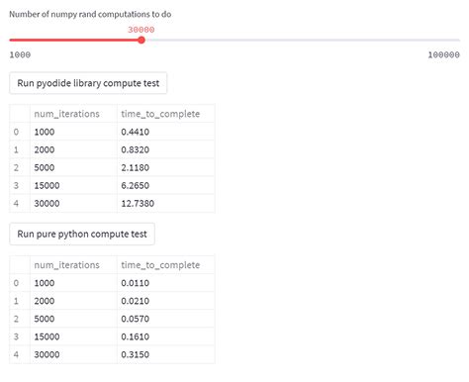This screenshot has height=382, width=469.
Task: Click the slider minimum label 1000
Action: point(20,54)
